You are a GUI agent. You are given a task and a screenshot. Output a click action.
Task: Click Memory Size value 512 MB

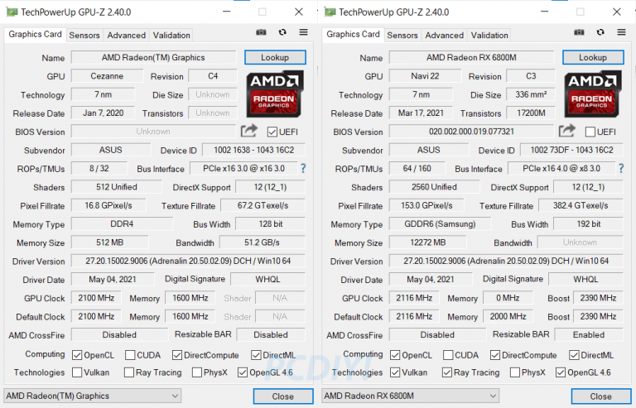pyautogui.click(x=110, y=242)
